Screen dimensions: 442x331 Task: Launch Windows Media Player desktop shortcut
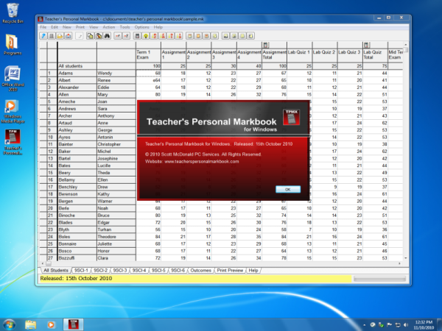13,111
